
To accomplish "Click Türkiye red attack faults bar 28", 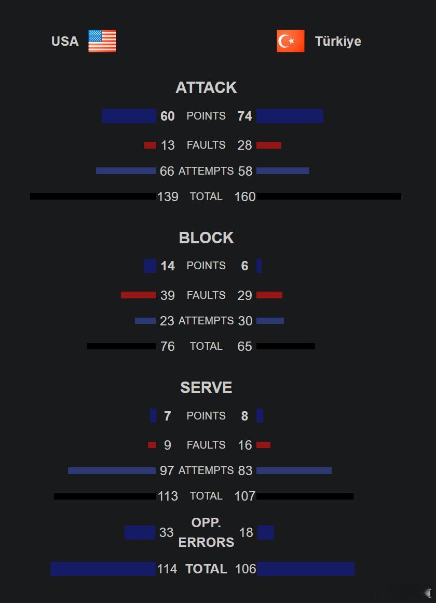I will click(269, 146).
